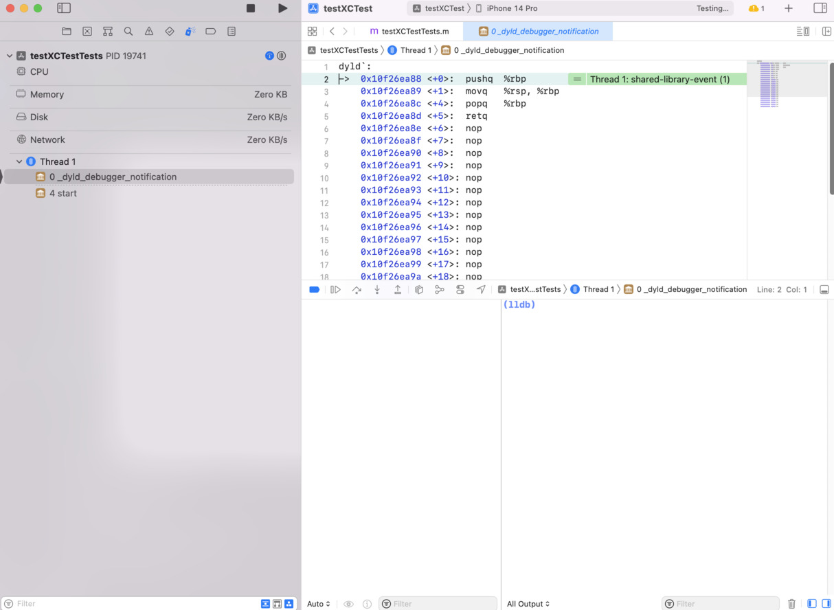Toggle show only threads with debug symbols

click(265, 604)
